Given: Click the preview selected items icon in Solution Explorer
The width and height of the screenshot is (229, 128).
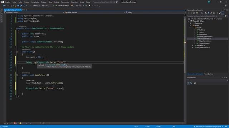Looking at the screenshot, I should pyautogui.click(x=223, y=13).
